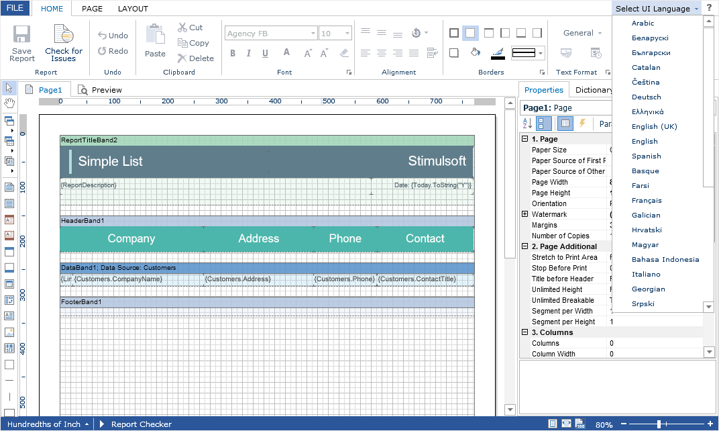Switch to the Preview tab
719x431 pixels.
tap(100, 89)
